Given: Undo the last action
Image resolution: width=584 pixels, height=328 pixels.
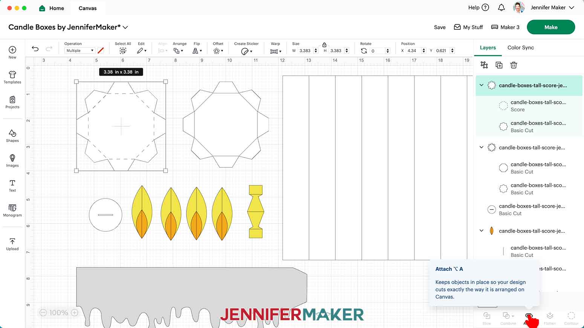Looking at the screenshot, I should coord(35,49).
